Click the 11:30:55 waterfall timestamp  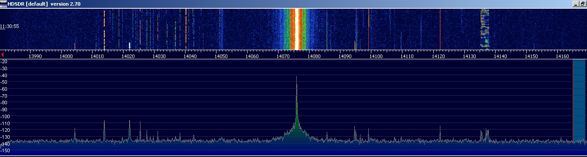coord(10,26)
